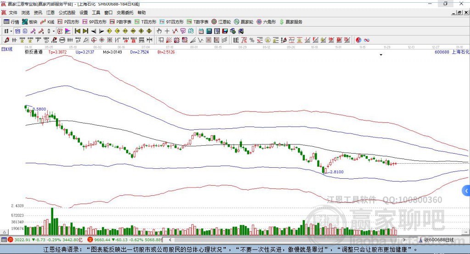
Task: Jump to first bar with green skip-start icon
Action: pos(77,31)
